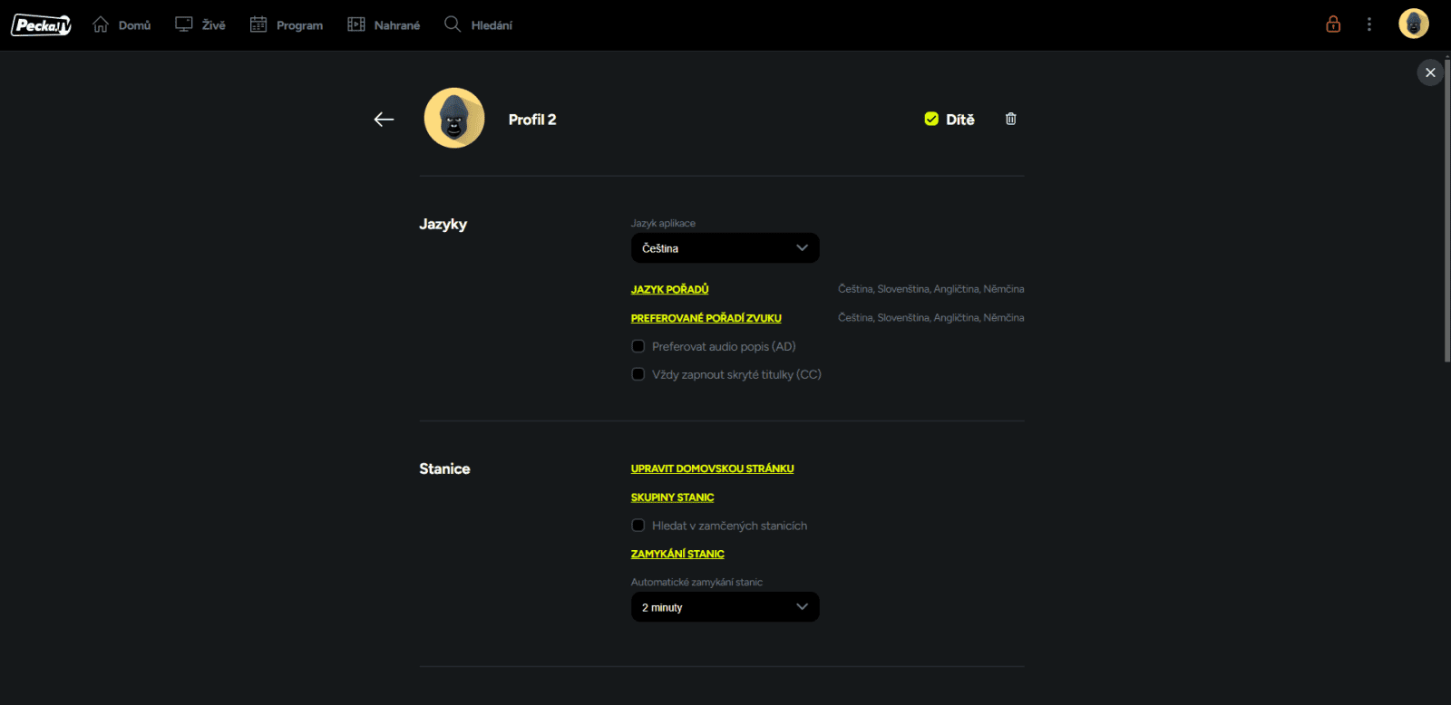Check Hledat v zamčených stanicích

638,526
